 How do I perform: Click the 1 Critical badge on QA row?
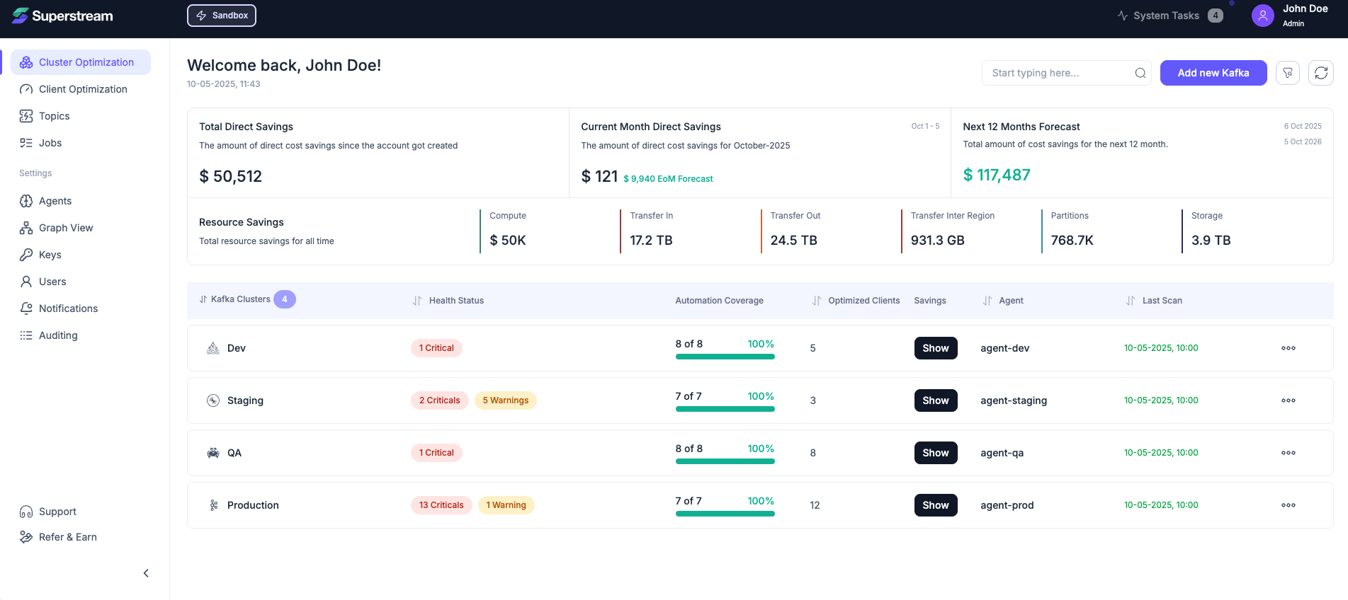point(436,453)
